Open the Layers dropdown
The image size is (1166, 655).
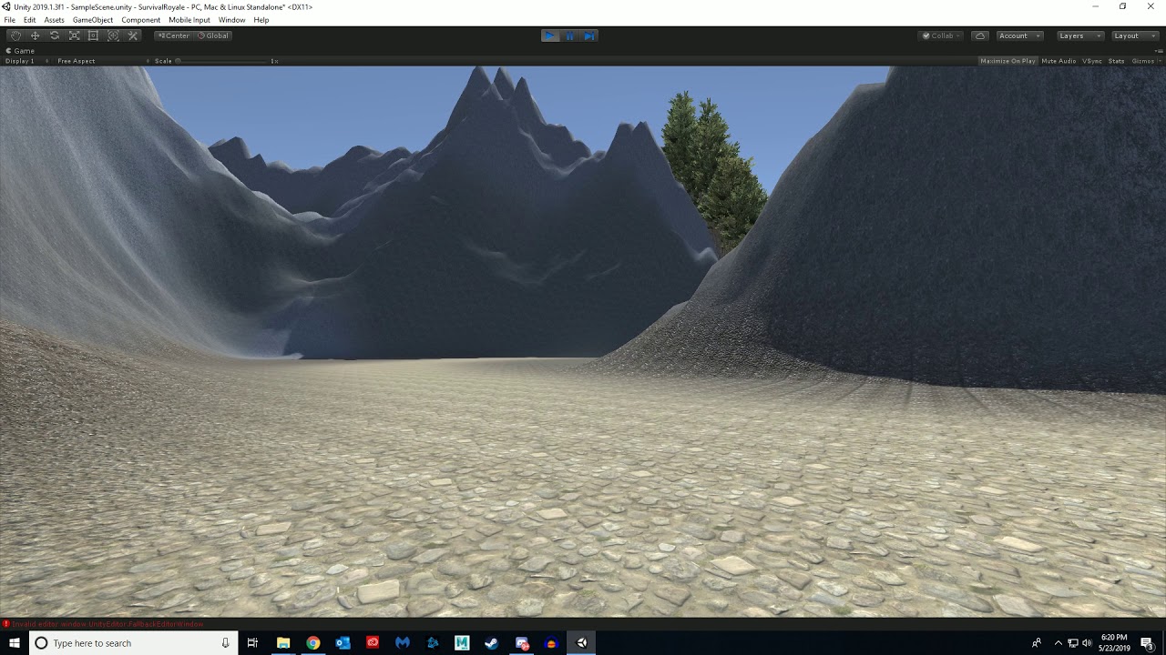[1079, 35]
